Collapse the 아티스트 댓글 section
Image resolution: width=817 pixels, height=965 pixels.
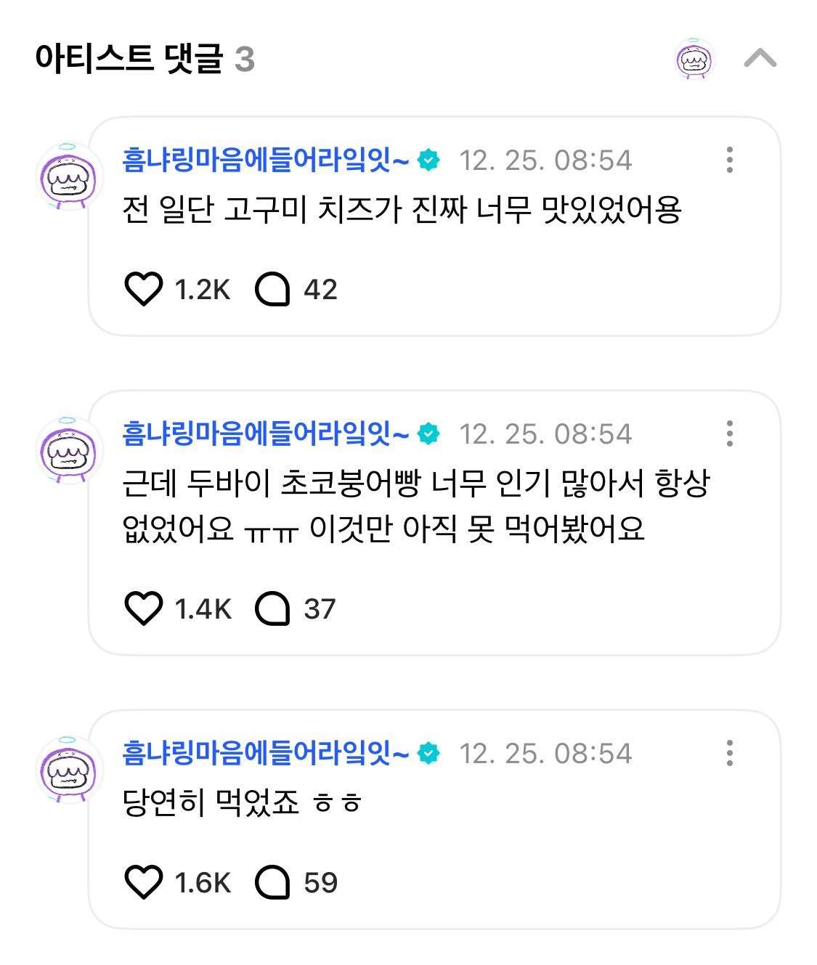tap(760, 58)
